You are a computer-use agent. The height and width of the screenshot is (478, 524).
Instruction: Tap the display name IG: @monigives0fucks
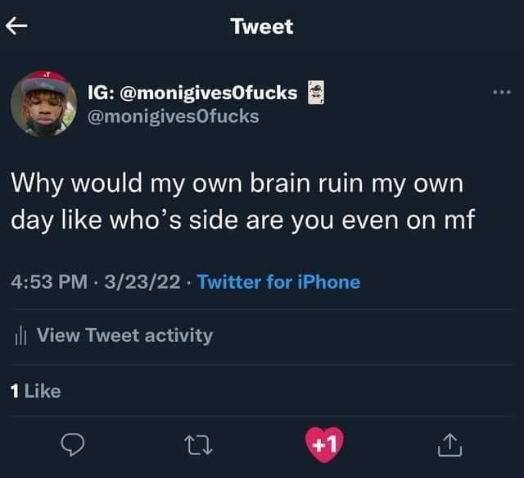(192, 92)
